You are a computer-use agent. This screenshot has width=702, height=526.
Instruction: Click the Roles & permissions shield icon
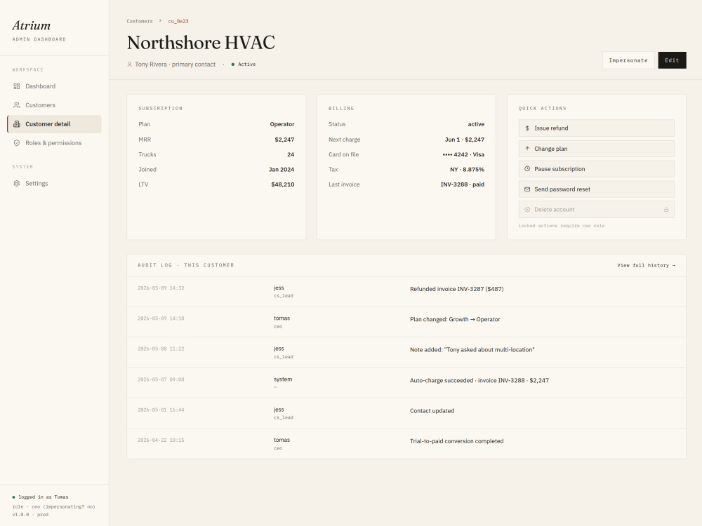17,142
